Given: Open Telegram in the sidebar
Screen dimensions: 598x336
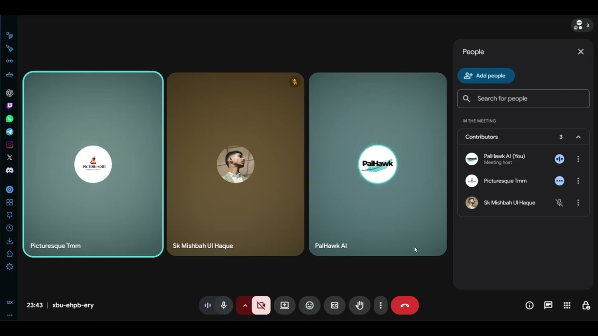Looking at the screenshot, I should (9, 132).
